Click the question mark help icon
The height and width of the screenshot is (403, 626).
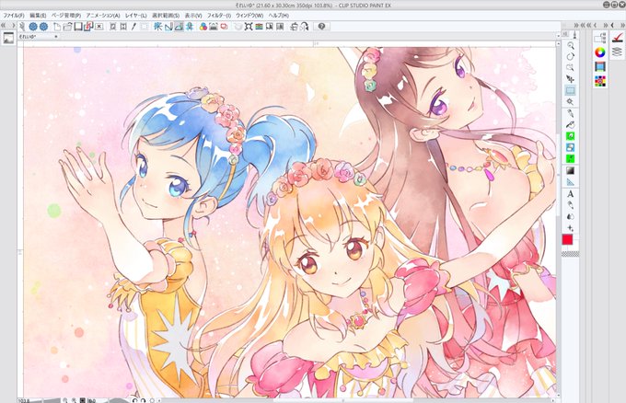pos(322,27)
